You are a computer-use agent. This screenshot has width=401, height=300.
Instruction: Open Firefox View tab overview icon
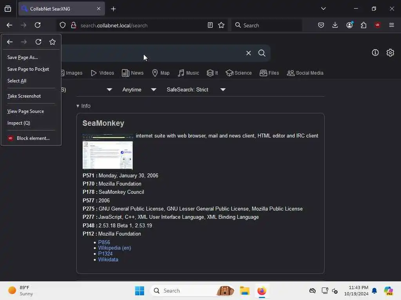point(8,9)
